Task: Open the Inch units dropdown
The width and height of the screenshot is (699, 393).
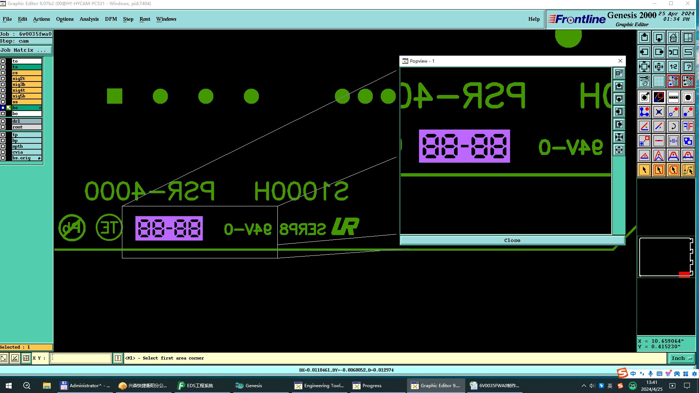Action: 682,358
